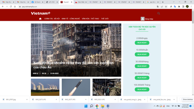The image size is (194, 109).
Task: Switch to the Zalo Web tab
Action: tap(81, 2)
